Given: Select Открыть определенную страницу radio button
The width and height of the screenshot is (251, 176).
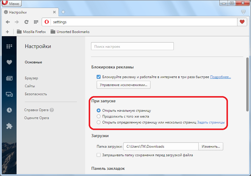Looking at the screenshot, I should tap(99, 122).
